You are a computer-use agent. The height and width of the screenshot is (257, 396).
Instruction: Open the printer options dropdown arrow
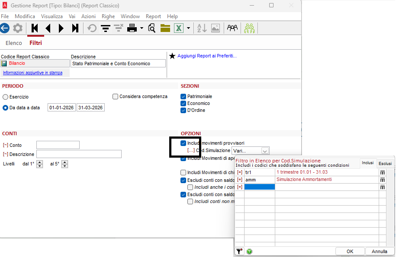coord(142,28)
